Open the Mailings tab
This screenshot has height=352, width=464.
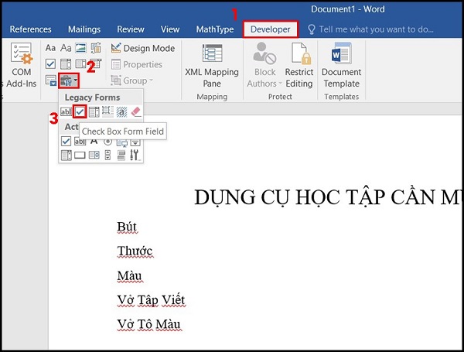click(x=84, y=29)
